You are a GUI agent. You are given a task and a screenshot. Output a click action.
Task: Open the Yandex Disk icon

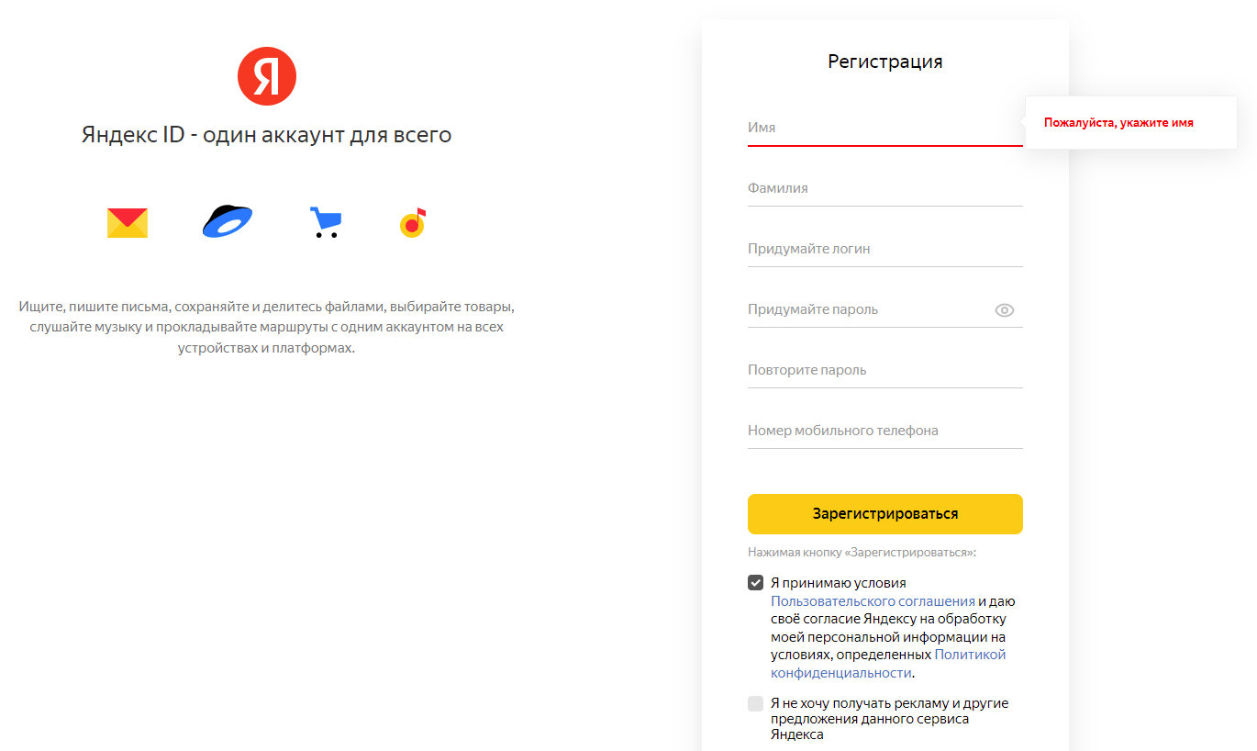(228, 222)
